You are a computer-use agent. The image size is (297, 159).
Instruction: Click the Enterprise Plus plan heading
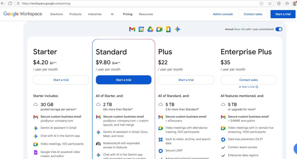click(246, 52)
